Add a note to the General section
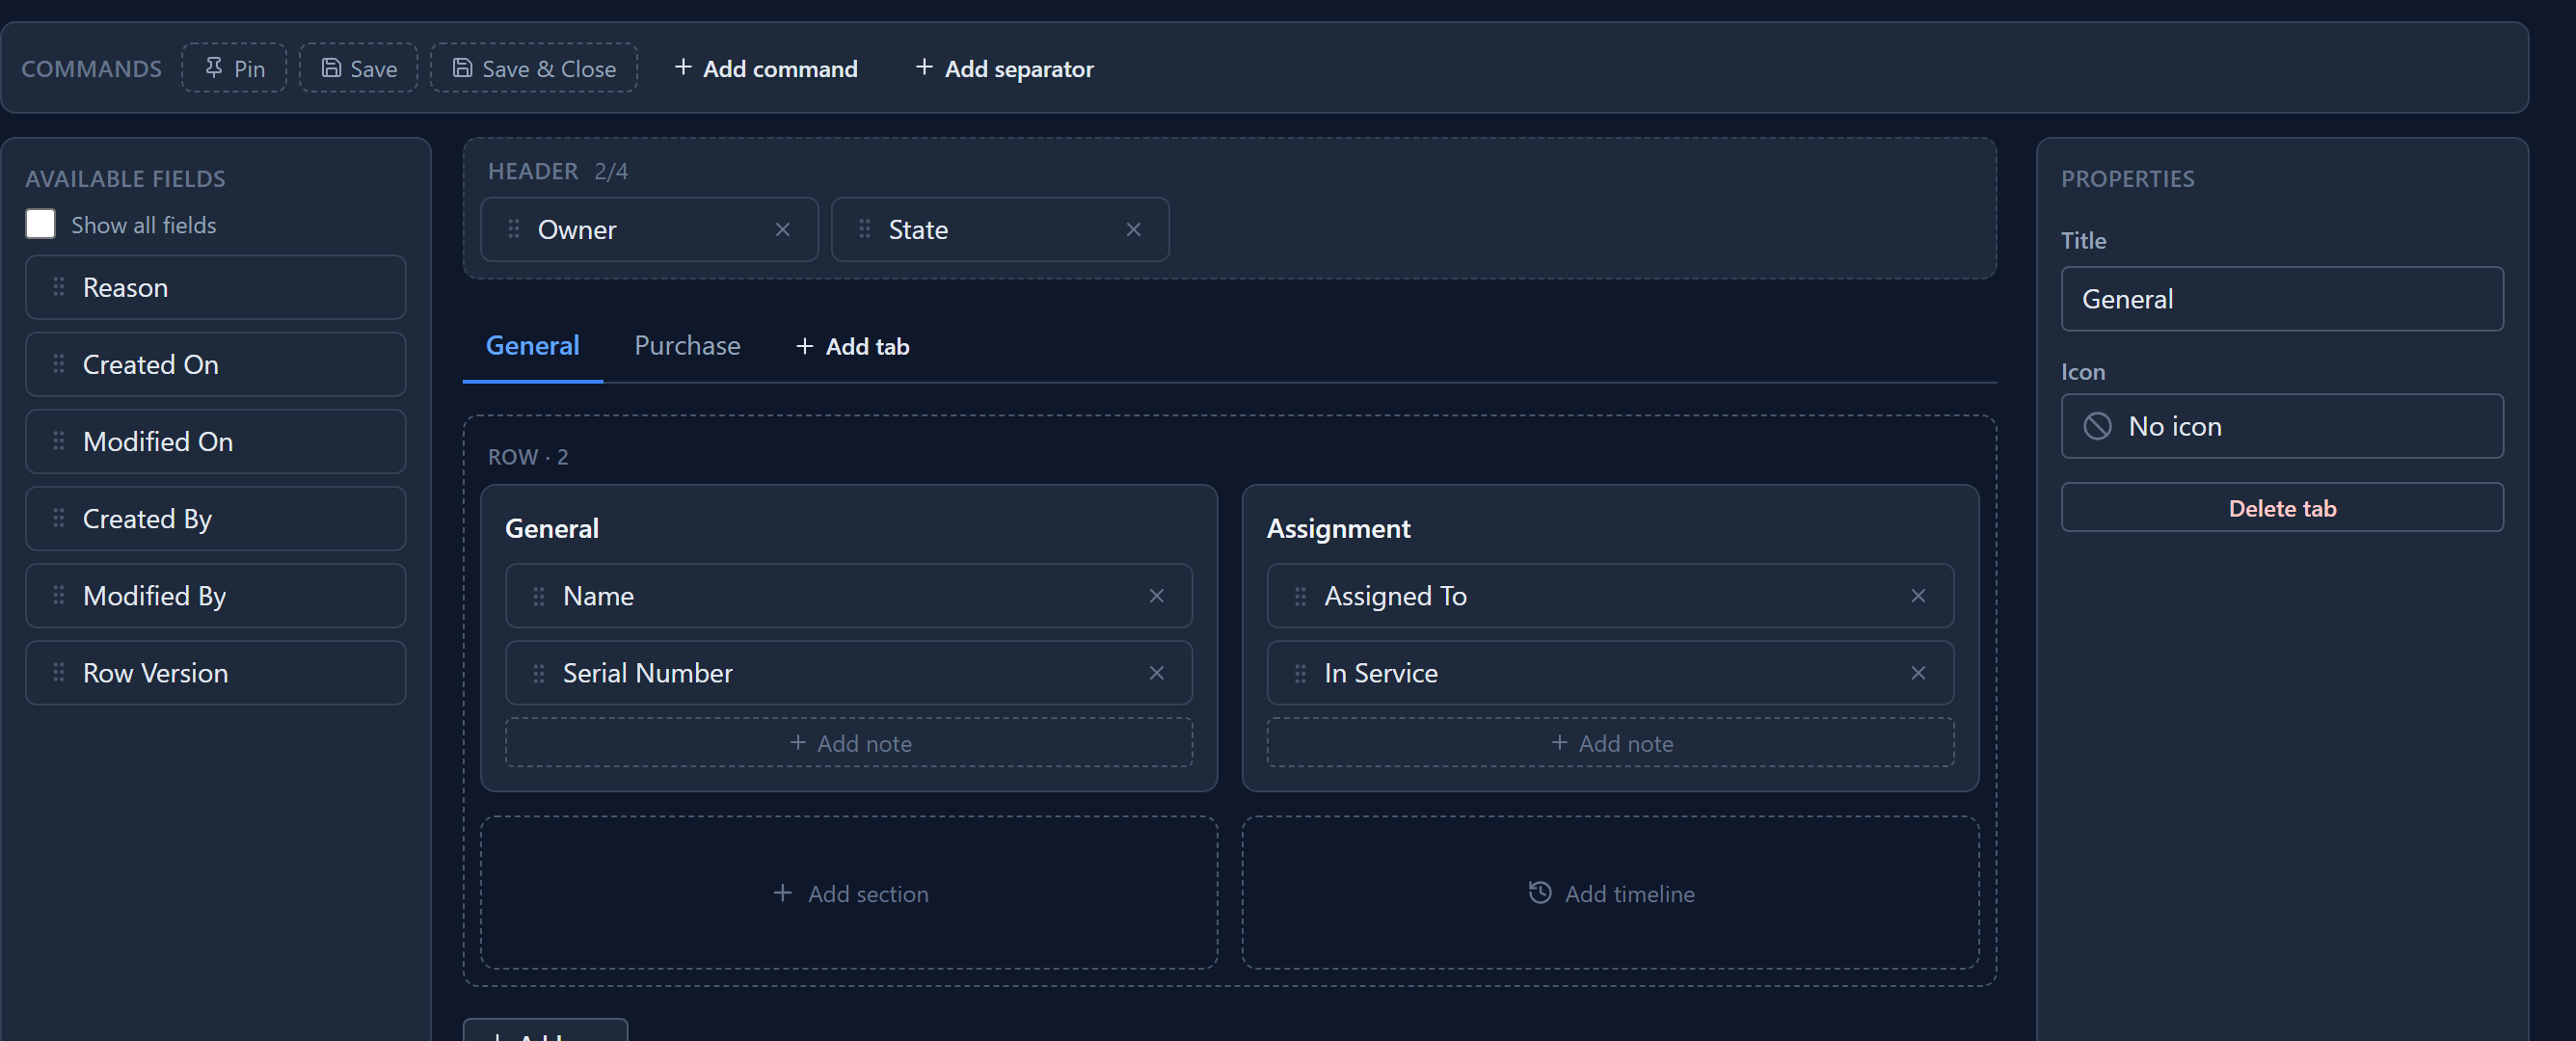Viewport: 2576px width, 1041px height. click(849, 743)
